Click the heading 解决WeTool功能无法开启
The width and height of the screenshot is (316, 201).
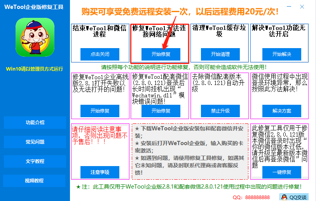pos(279,31)
